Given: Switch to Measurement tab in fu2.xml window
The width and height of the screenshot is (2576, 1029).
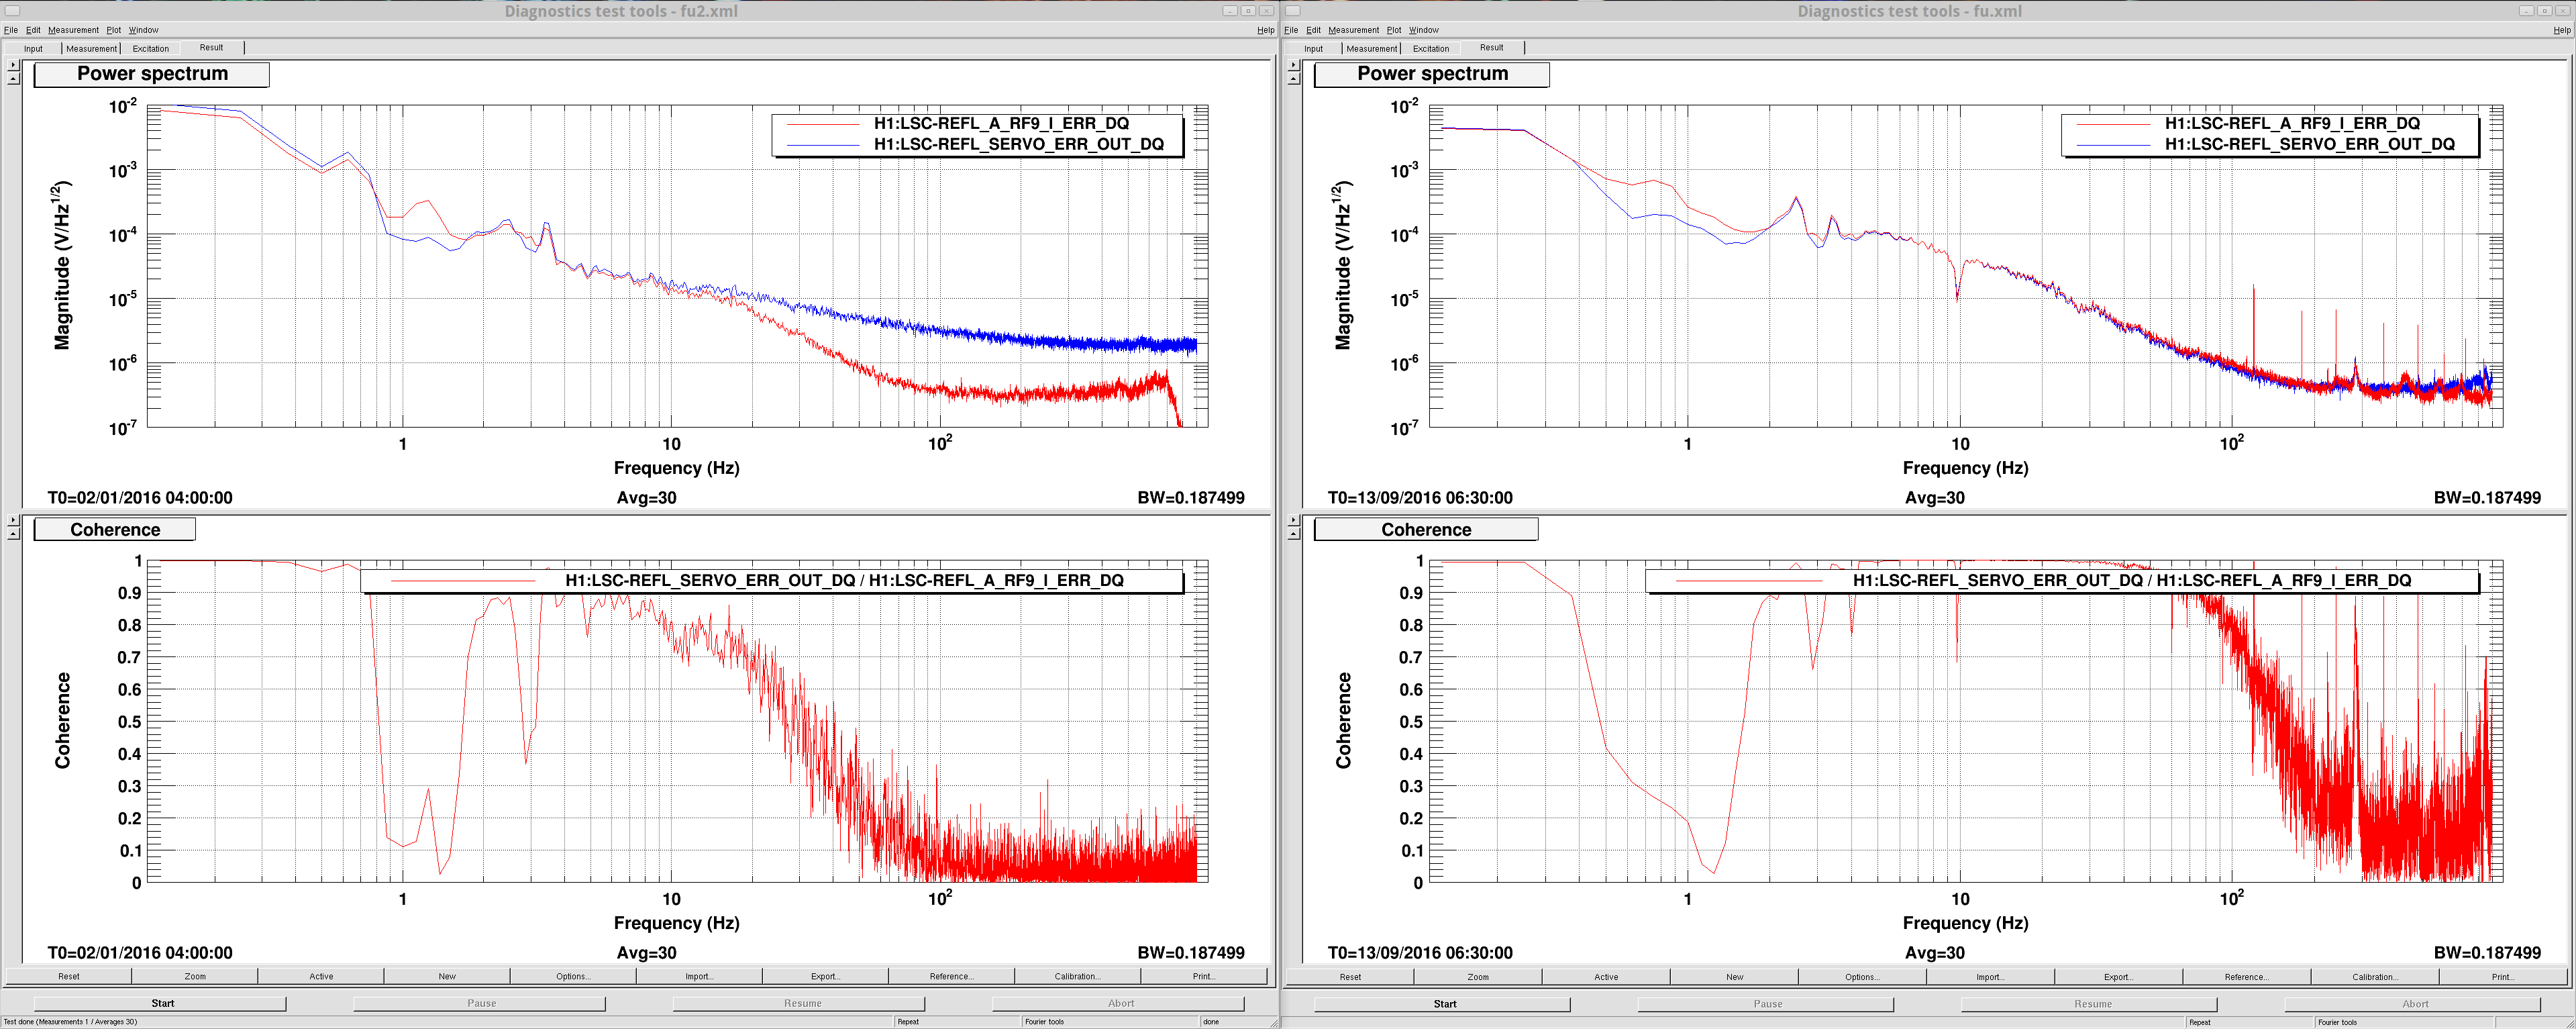Looking at the screenshot, I should tap(91, 48).
